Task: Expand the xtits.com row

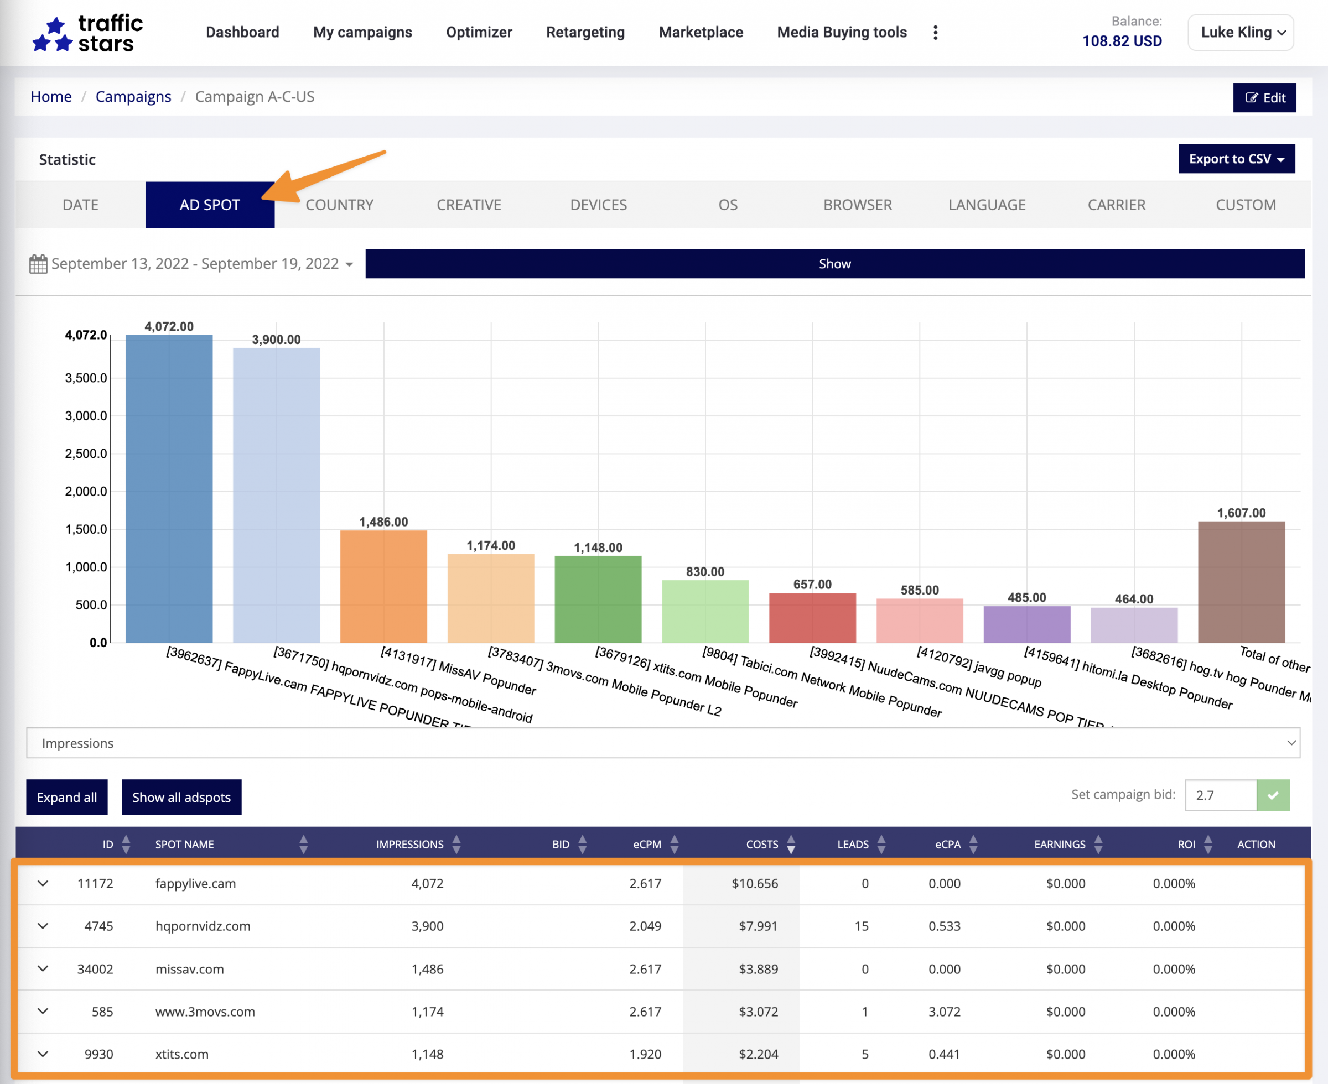Action: pyautogui.click(x=43, y=1054)
